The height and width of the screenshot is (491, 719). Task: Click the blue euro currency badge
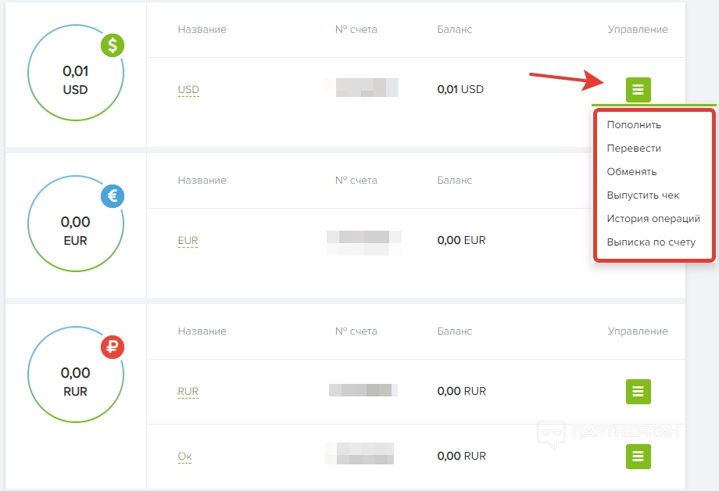(113, 196)
